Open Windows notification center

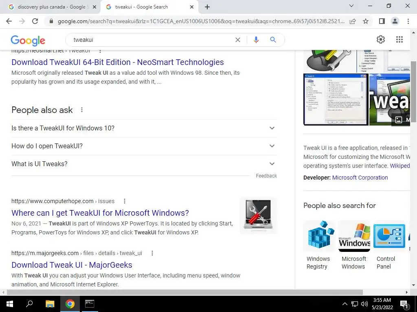click(404, 304)
